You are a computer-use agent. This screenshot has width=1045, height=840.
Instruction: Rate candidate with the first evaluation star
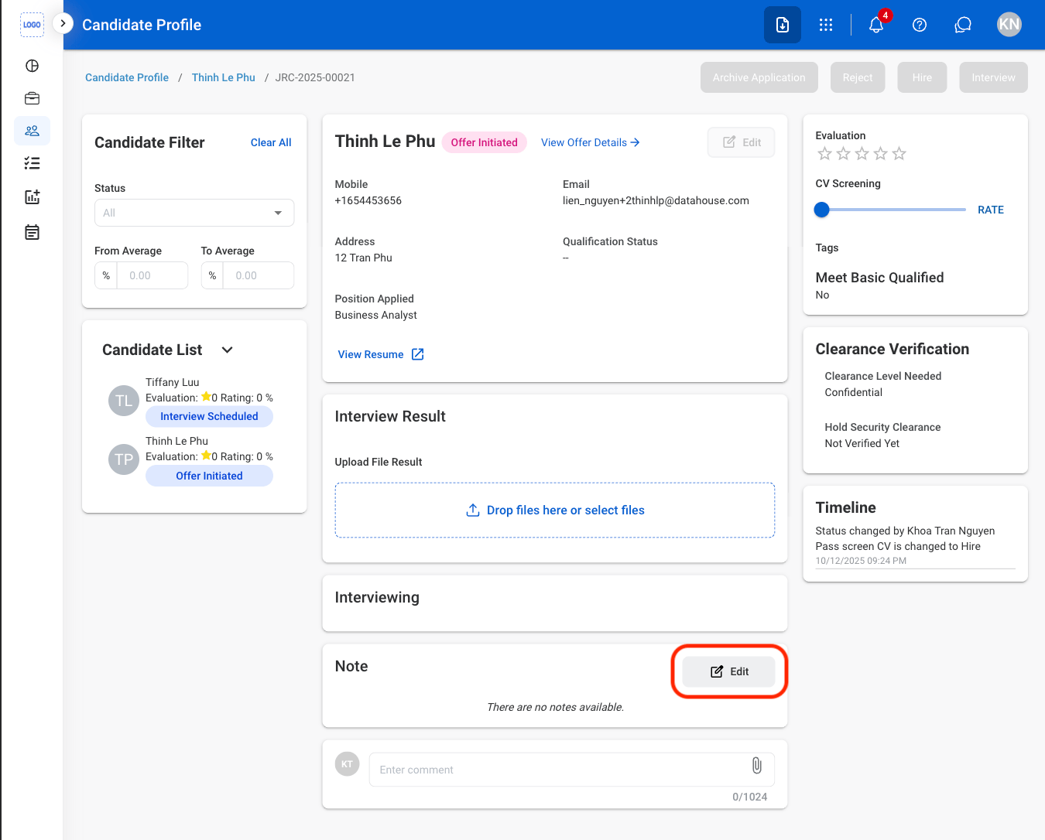(824, 154)
